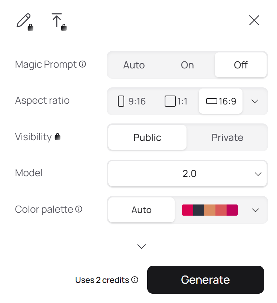Viewport: 277px width, 303px height.
Task: Select the 1:1 square aspect ratio
Action: click(x=176, y=101)
